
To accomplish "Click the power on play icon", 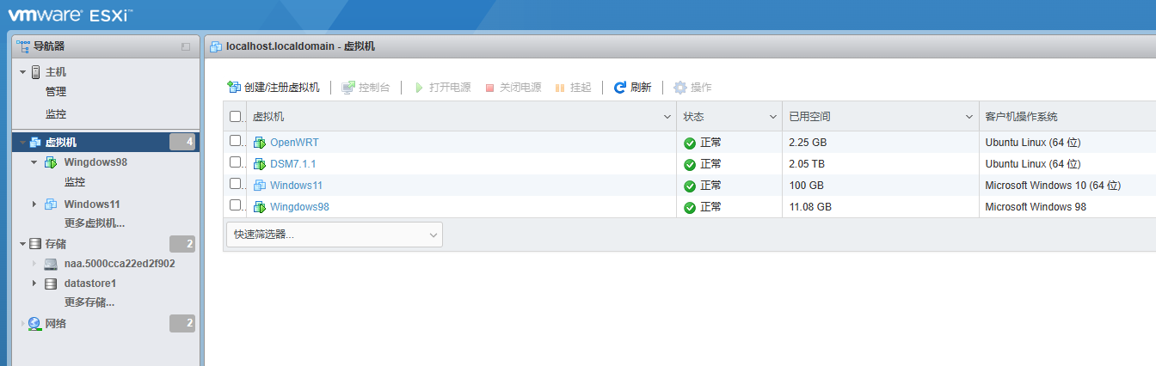I will coord(419,88).
